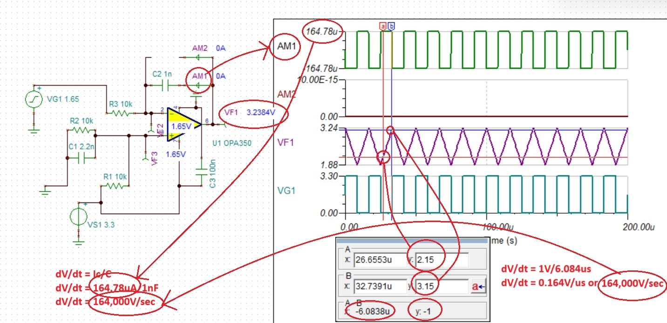Click cursor B y-value field 3.15

442,286
